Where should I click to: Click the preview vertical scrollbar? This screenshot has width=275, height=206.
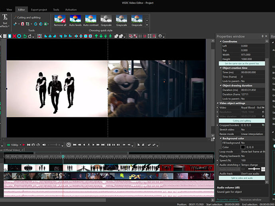click(213, 88)
